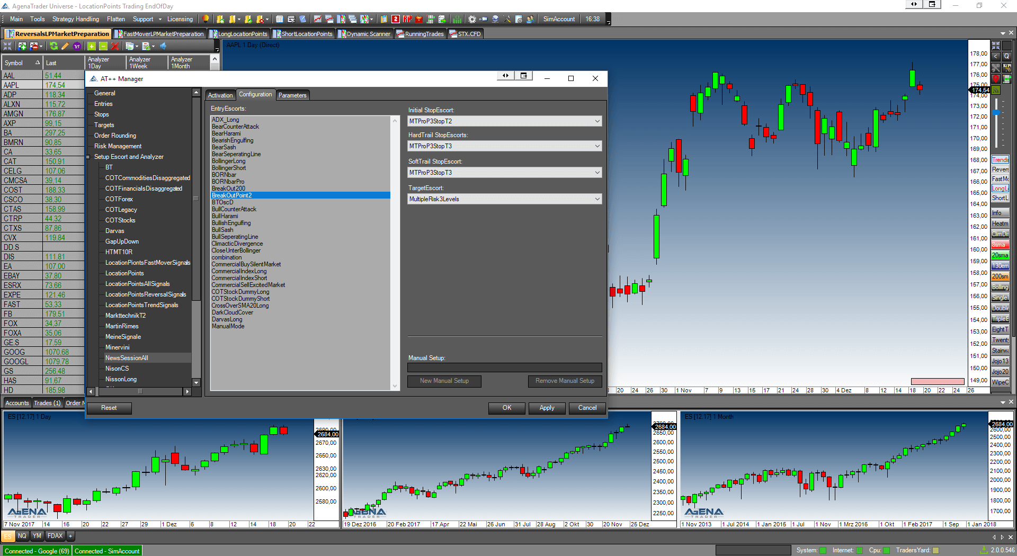Select the NQ instrument tab
The image size is (1017, 556).
pos(22,536)
